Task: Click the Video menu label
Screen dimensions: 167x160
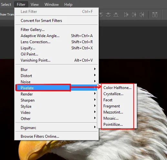Action: tap(26, 113)
